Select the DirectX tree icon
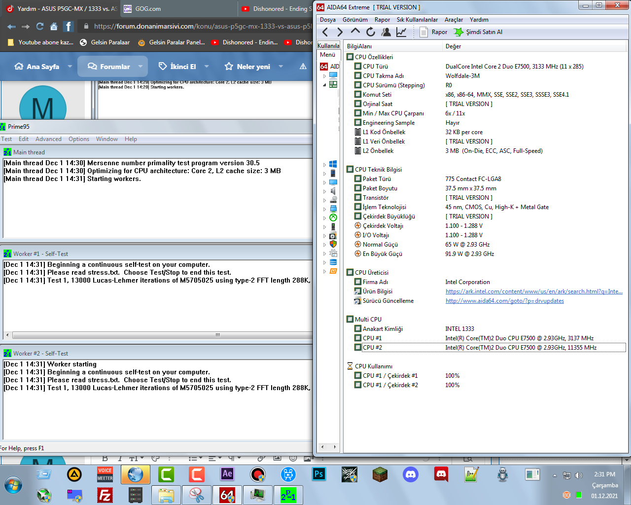The width and height of the screenshot is (631, 505). click(333, 217)
